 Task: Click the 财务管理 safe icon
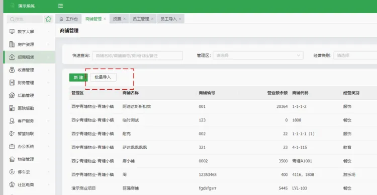pyautogui.click(x=12, y=83)
